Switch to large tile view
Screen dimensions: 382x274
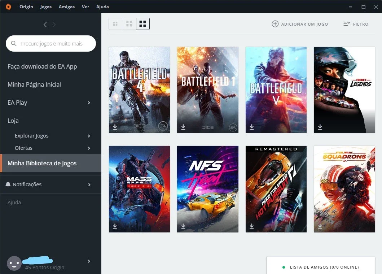(143, 24)
